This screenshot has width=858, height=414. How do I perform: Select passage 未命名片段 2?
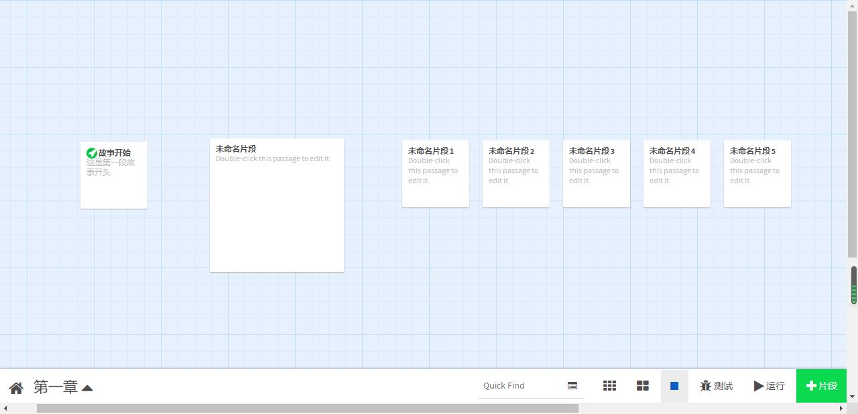516,174
